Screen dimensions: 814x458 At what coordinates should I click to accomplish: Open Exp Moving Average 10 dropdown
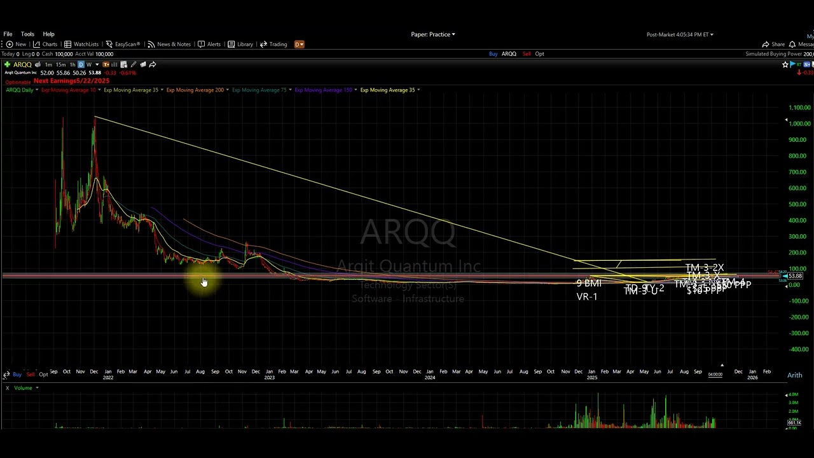(x=99, y=90)
